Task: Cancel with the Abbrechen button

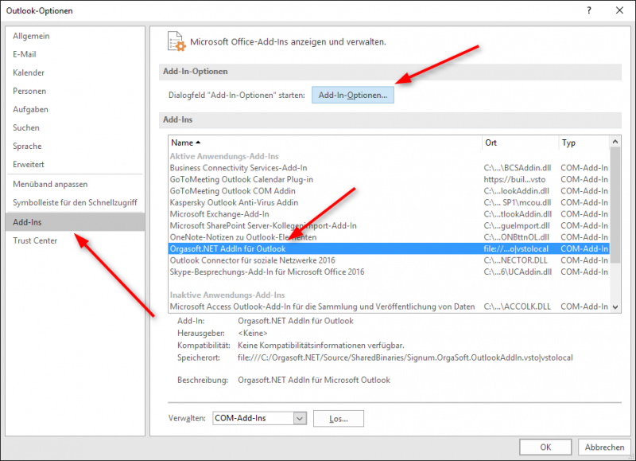Action: 604,447
